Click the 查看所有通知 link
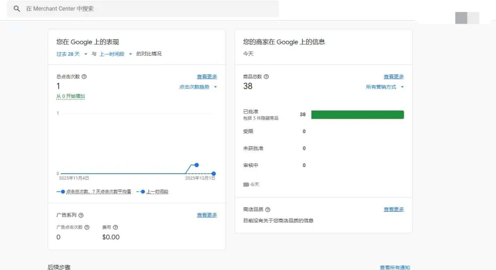 (394, 267)
